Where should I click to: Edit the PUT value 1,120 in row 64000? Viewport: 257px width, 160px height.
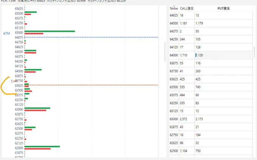pyautogui.click(x=224, y=55)
